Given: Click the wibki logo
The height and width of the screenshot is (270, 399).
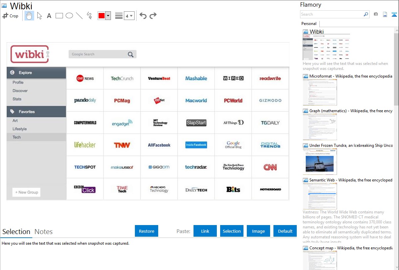Looking at the screenshot, I should click(x=30, y=54).
